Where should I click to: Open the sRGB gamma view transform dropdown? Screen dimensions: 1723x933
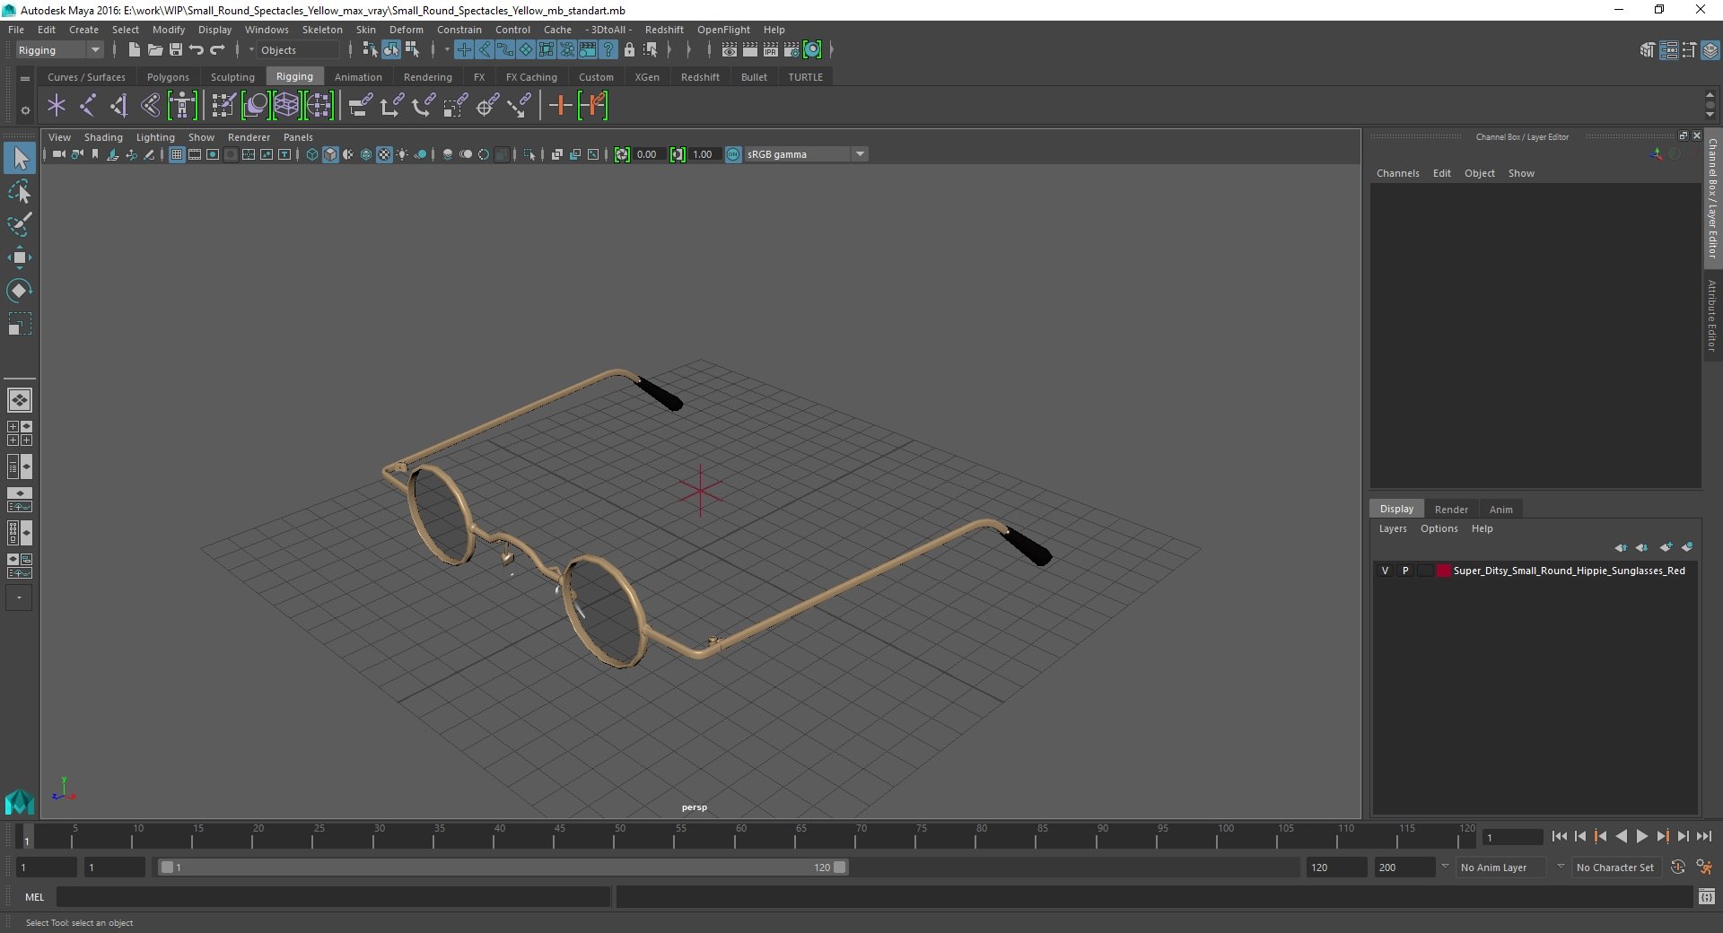pyautogui.click(x=806, y=154)
